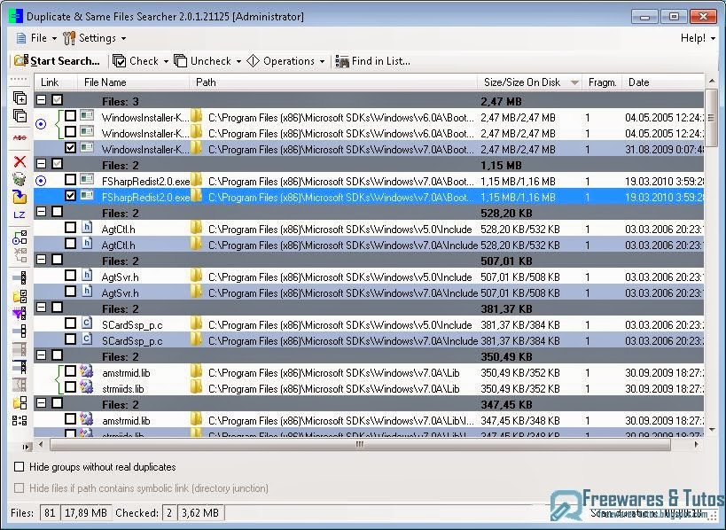Click the group bar with empty boxes icon
This screenshot has height=530, width=726.
[x=20, y=331]
